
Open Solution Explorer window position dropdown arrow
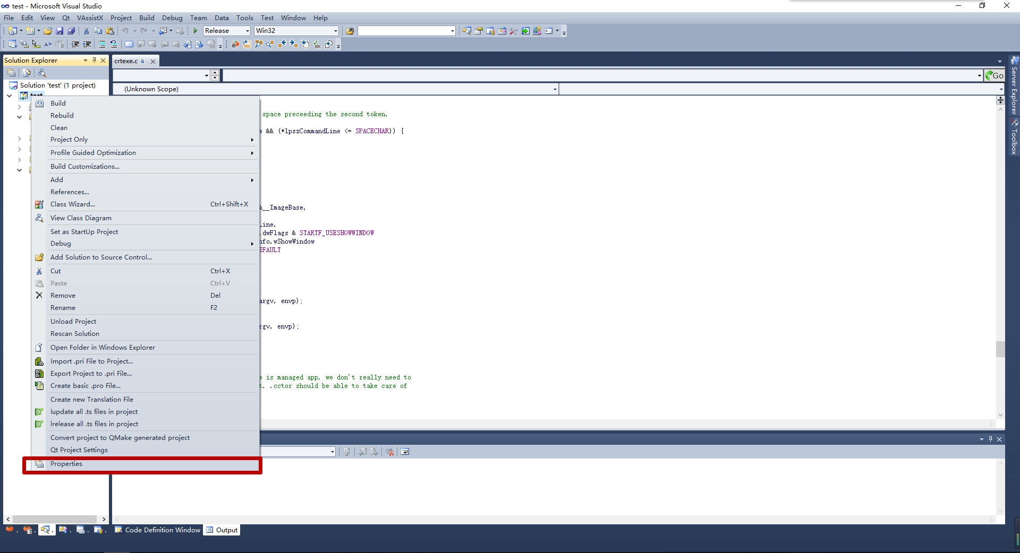[86, 60]
